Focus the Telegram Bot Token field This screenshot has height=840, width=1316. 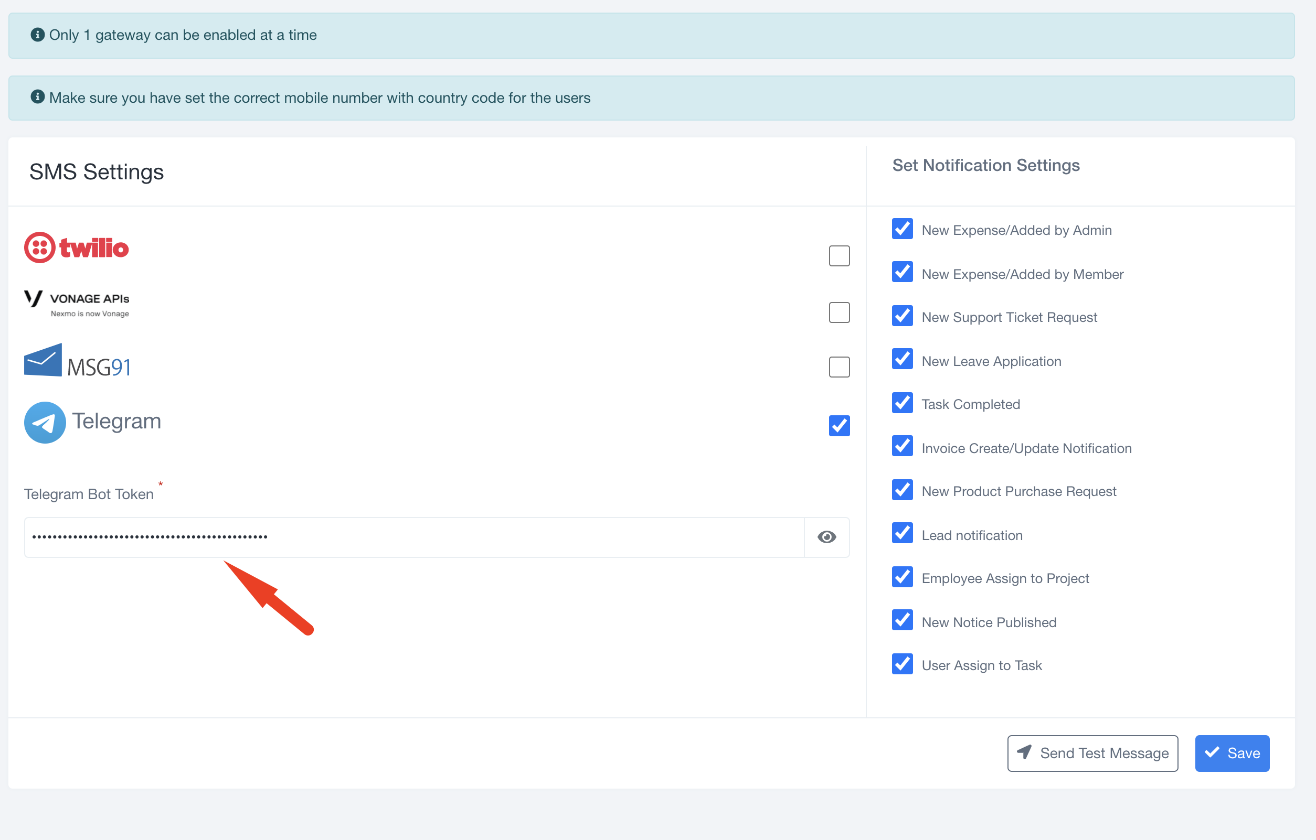pos(413,537)
